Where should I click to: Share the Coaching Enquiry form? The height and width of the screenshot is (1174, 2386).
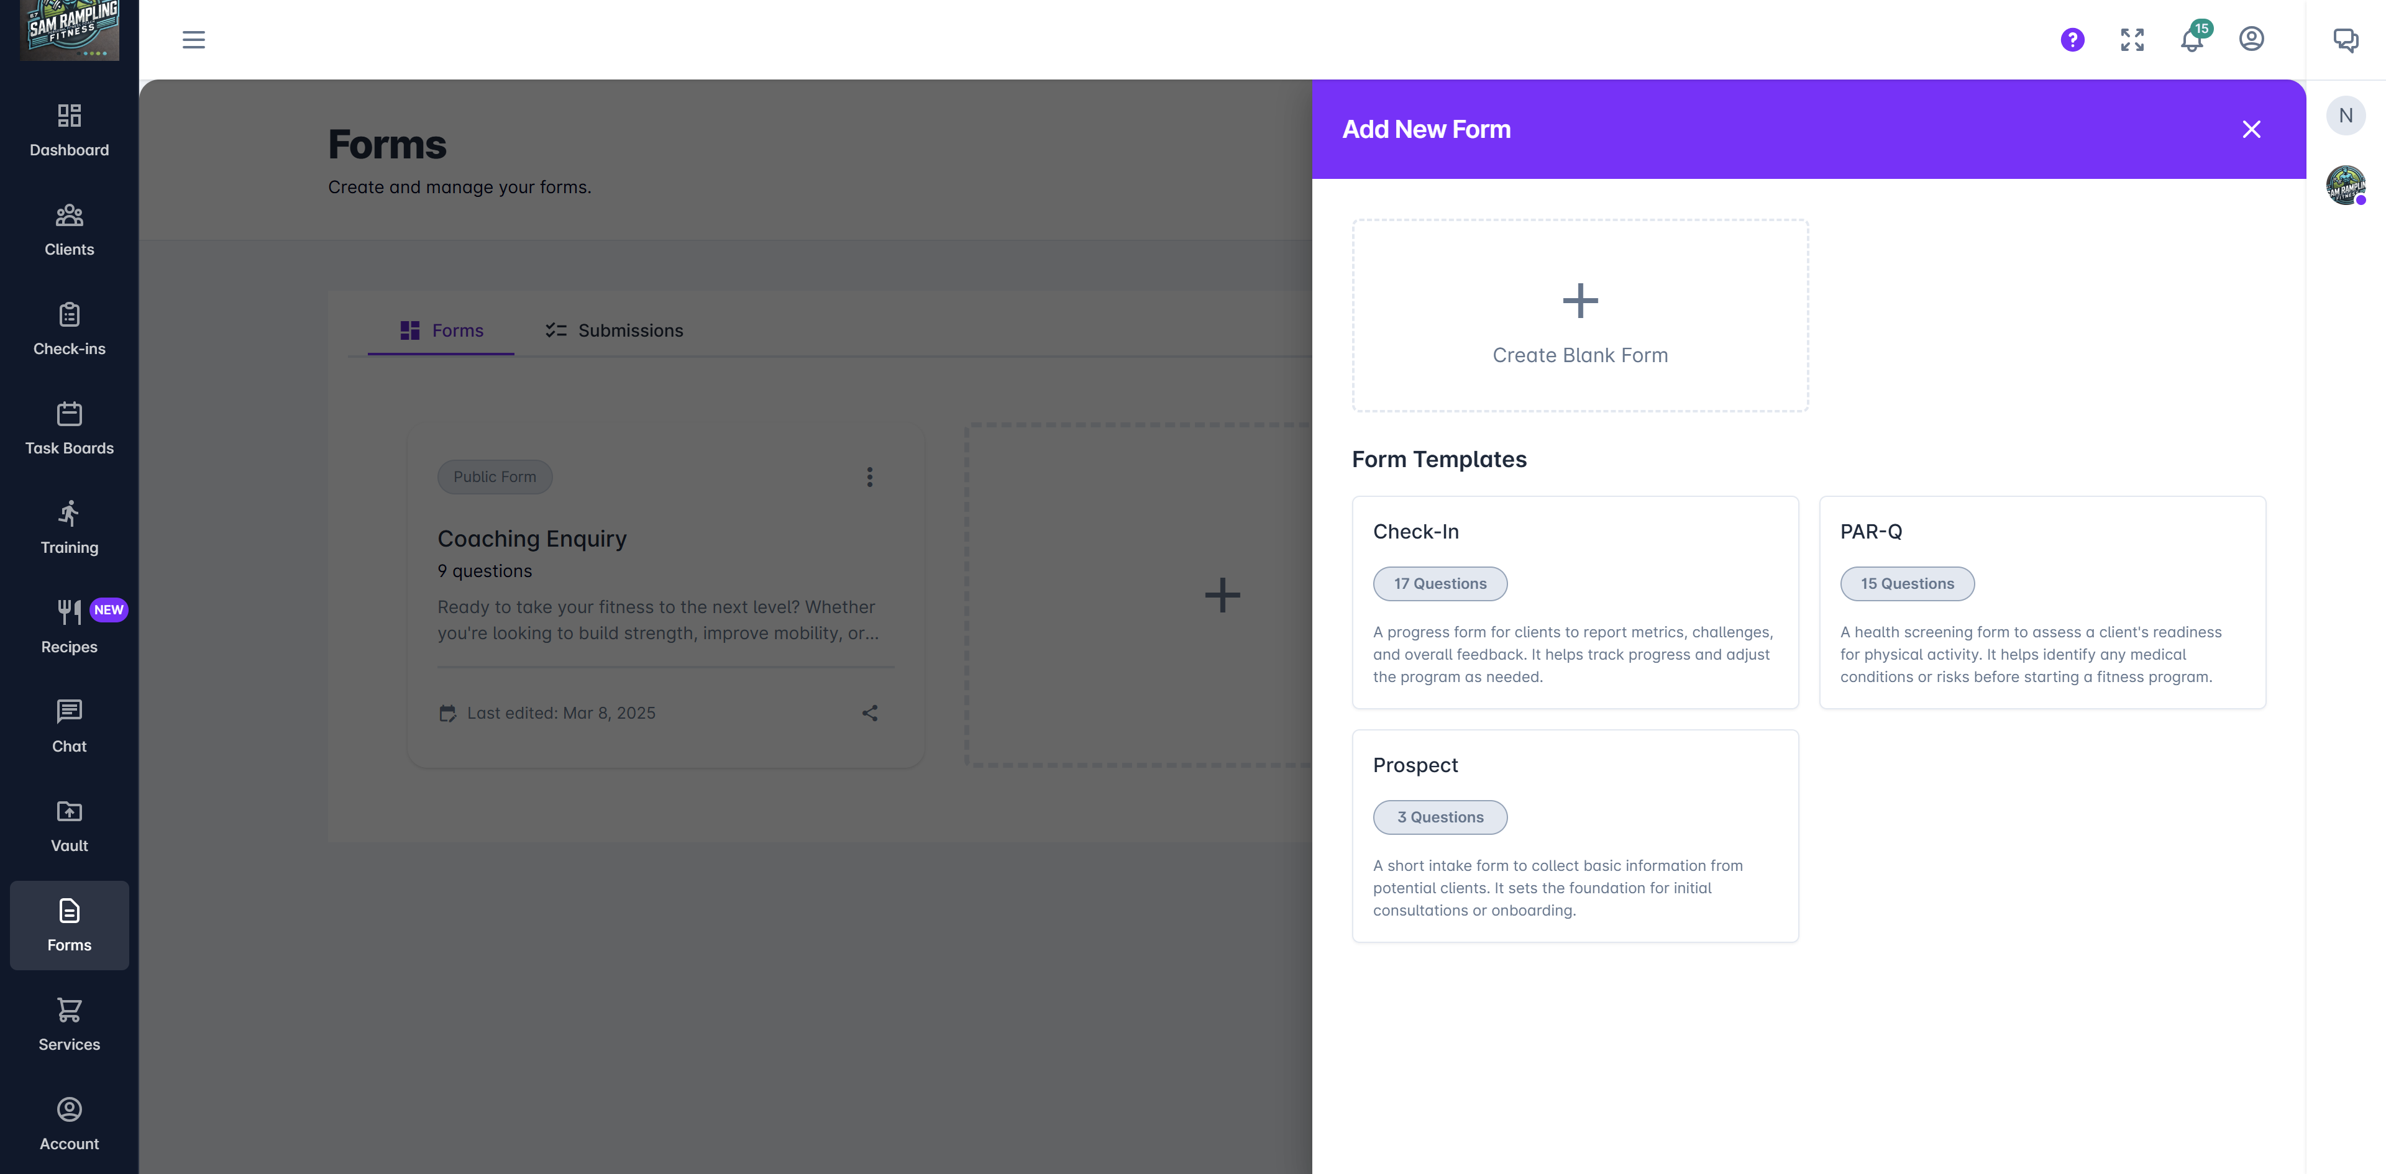(x=869, y=713)
